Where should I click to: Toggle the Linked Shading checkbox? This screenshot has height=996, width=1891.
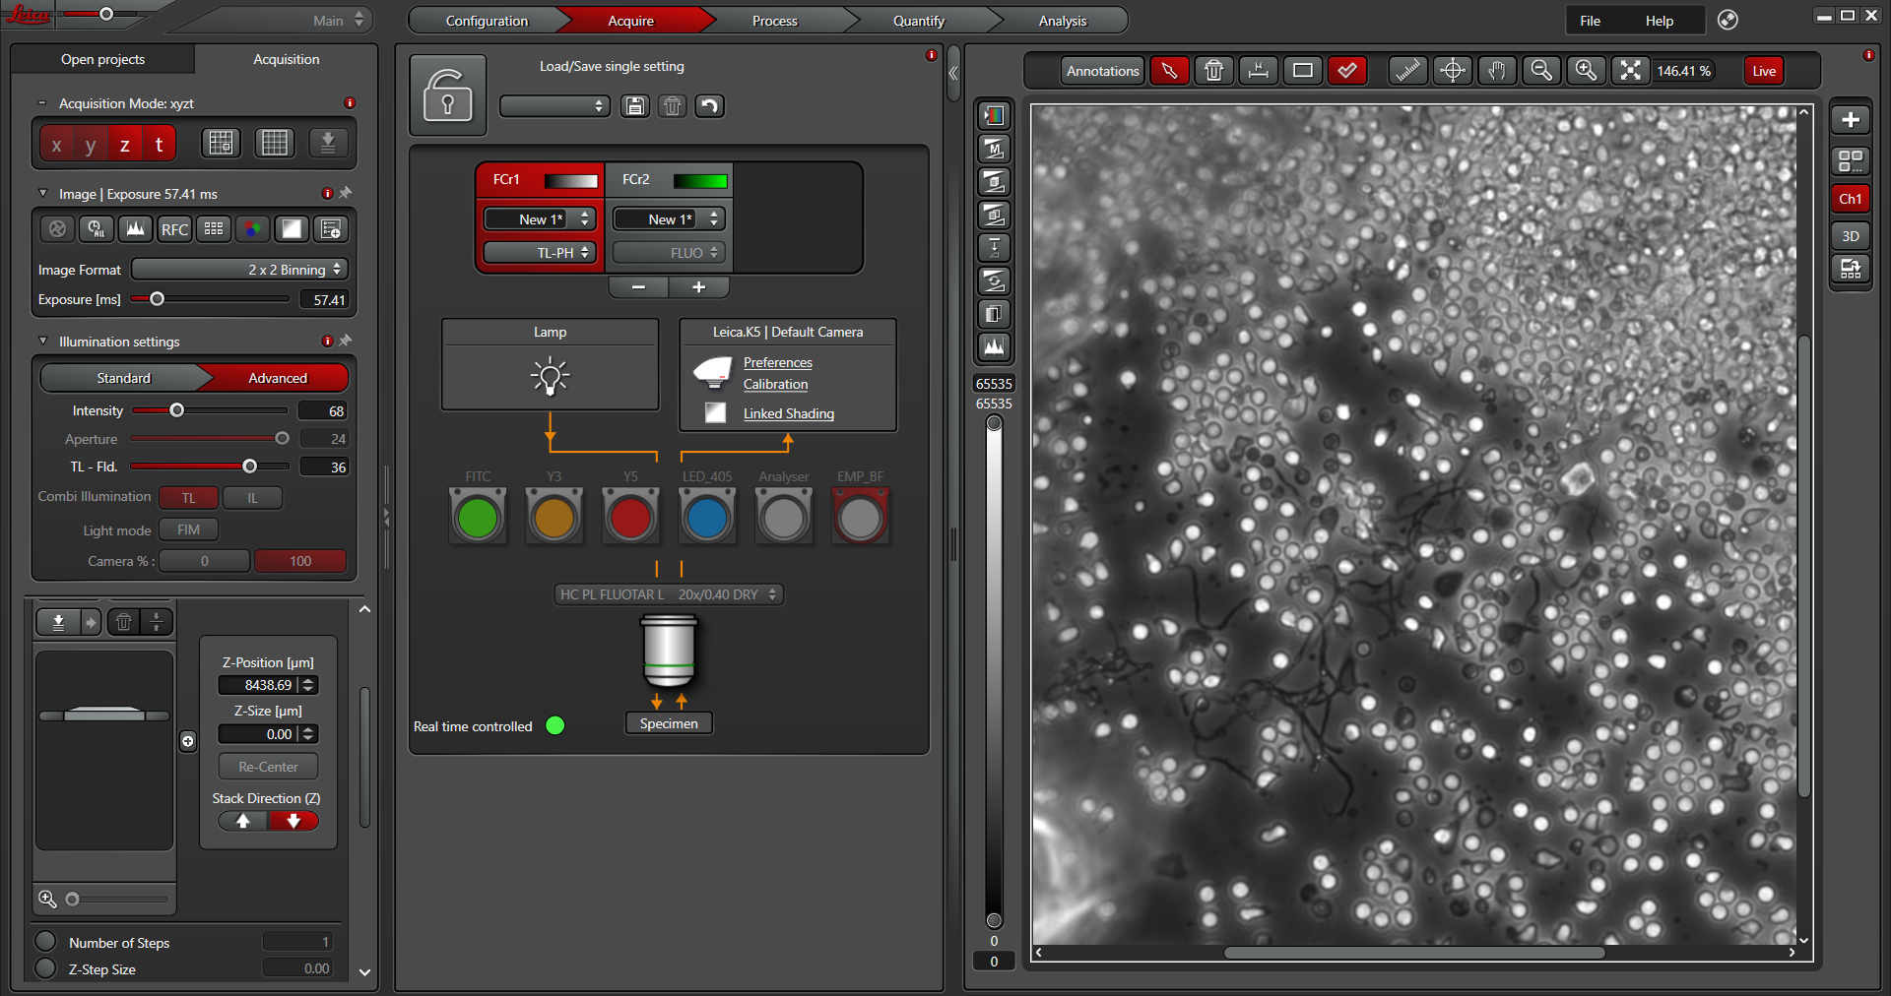click(x=716, y=413)
